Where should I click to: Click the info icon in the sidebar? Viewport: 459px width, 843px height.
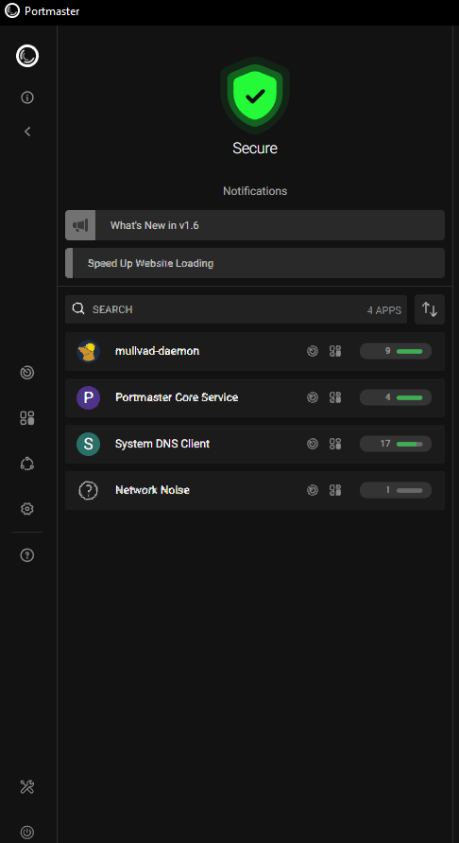(x=27, y=97)
